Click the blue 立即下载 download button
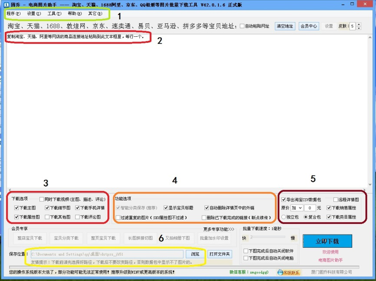This screenshot has width=376, height=281. point(327,241)
